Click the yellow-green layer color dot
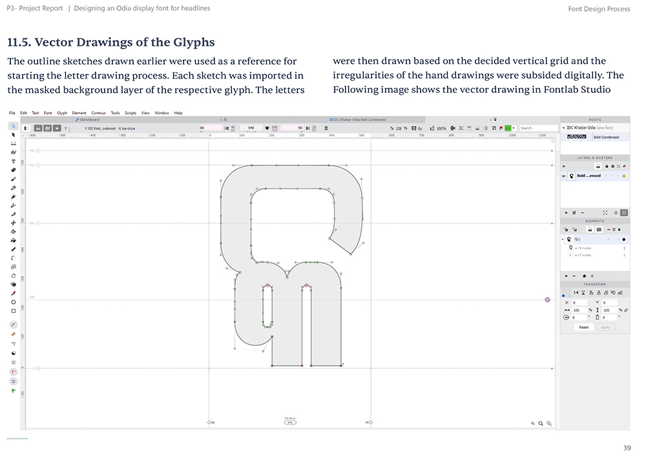Screen dimensions: 646x456 [x=624, y=176]
